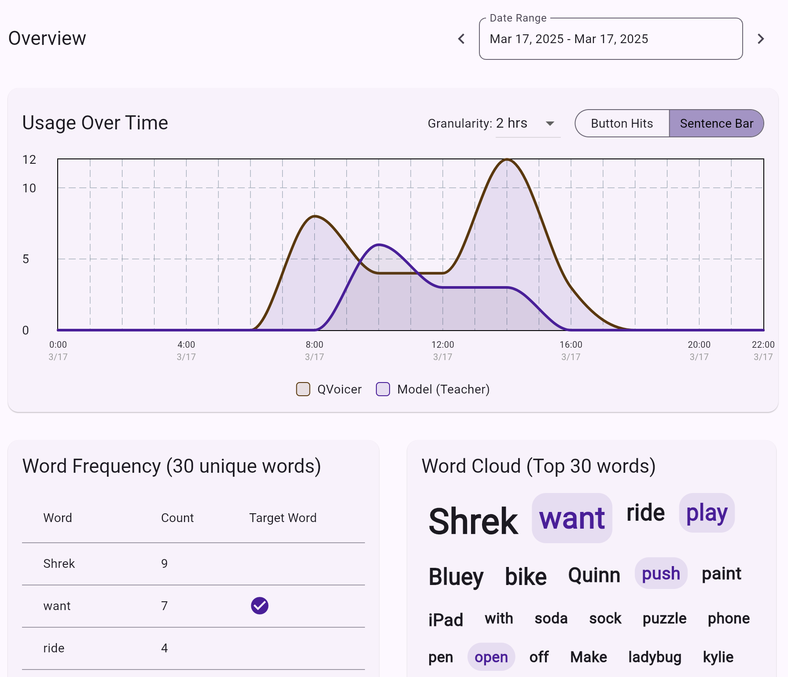The width and height of the screenshot is (788, 677).
Task: Select the ride row in word table
Action: [x=194, y=648]
